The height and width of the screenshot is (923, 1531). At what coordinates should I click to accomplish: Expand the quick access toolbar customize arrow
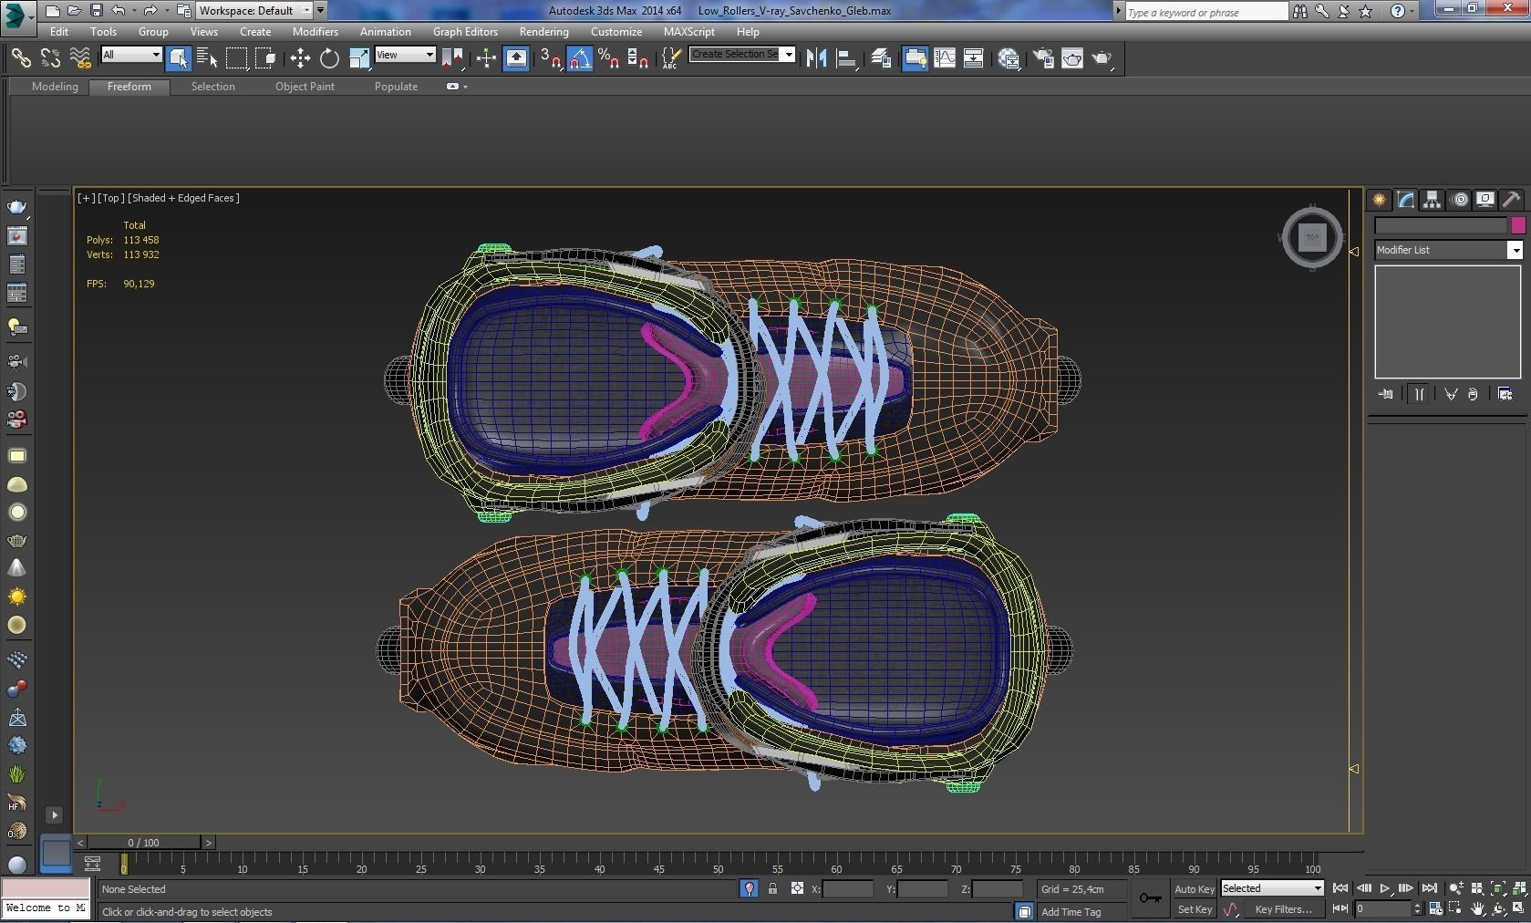click(320, 11)
